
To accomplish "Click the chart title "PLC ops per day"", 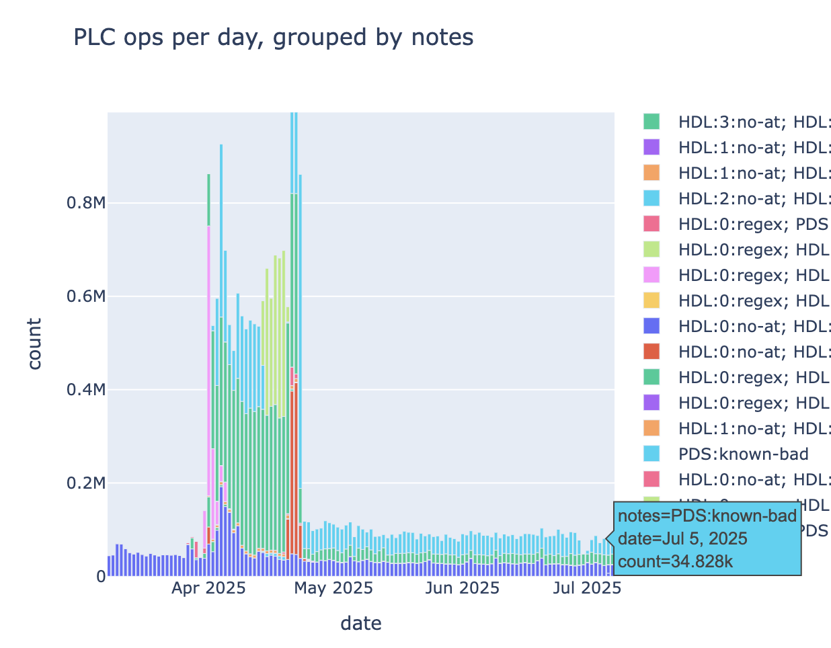I will [x=273, y=38].
